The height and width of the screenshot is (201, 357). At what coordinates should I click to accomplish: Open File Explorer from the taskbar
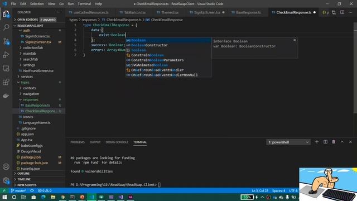(53, 197)
